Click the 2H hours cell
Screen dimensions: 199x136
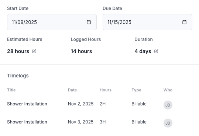click(x=103, y=104)
